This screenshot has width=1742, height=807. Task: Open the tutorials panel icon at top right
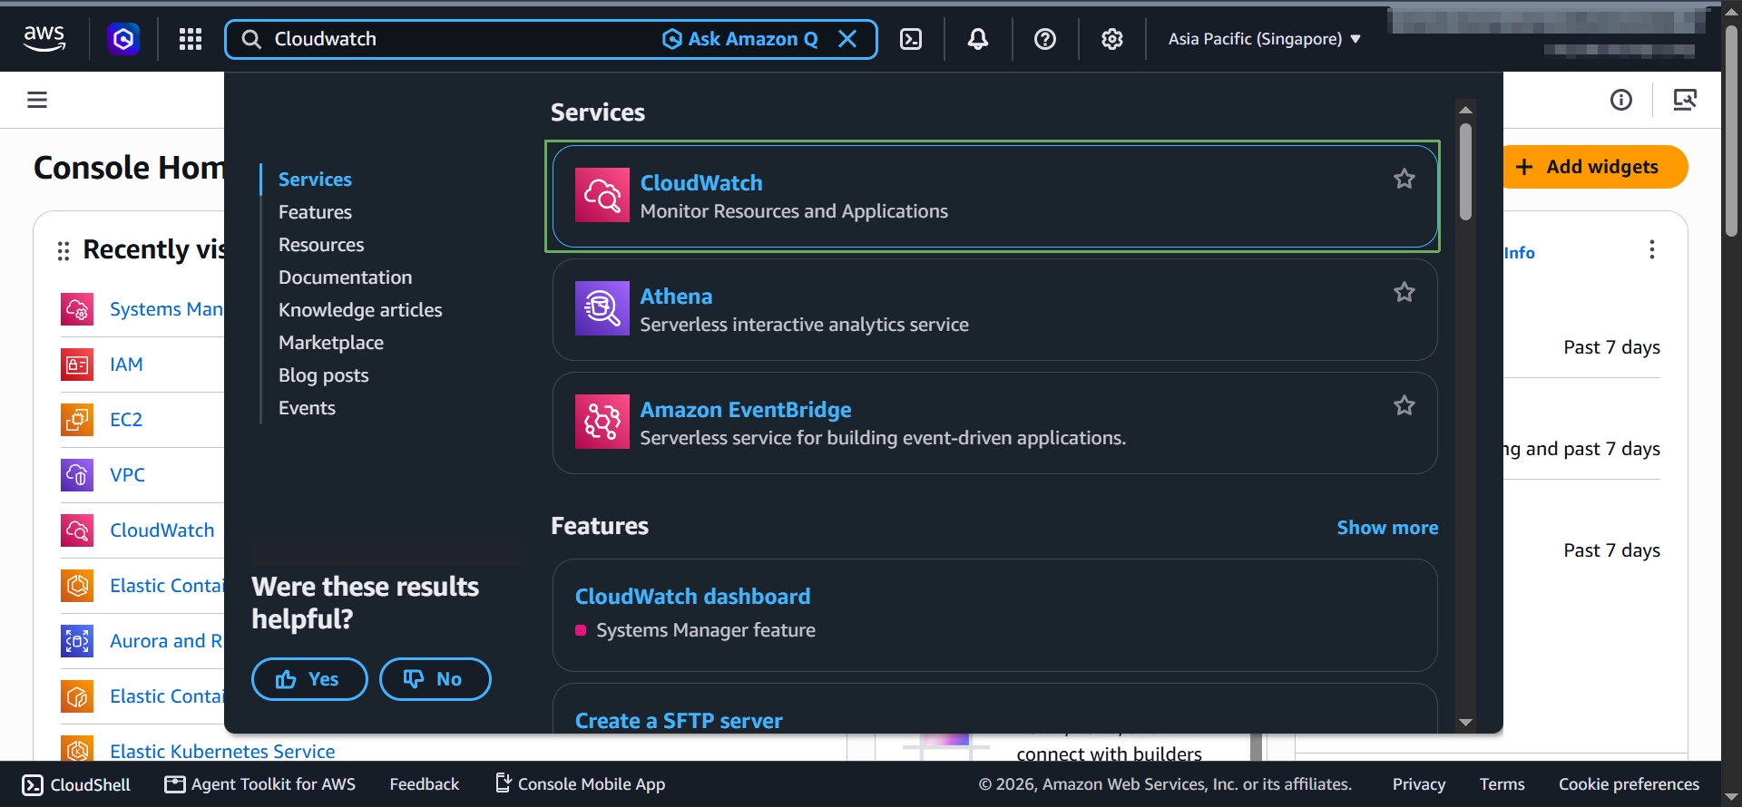click(1685, 100)
